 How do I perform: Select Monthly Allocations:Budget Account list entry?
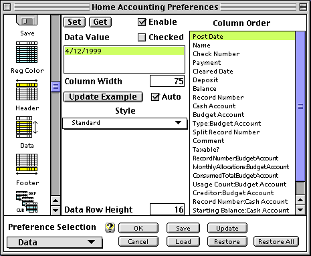(x=243, y=167)
